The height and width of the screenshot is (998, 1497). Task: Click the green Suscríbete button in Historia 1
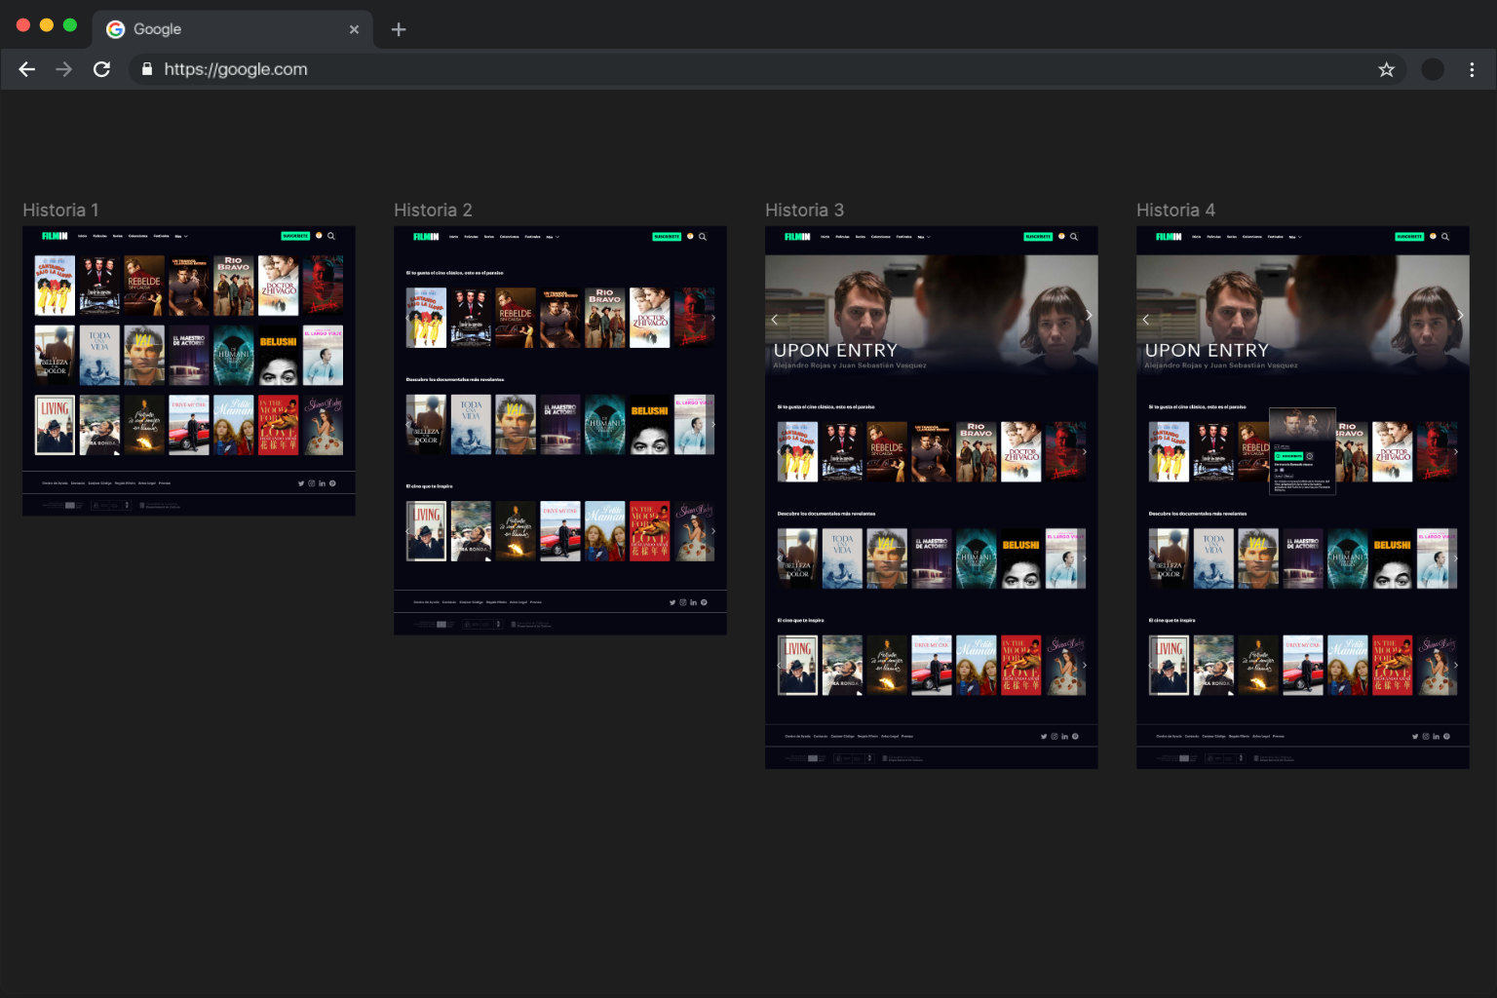(295, 236)
